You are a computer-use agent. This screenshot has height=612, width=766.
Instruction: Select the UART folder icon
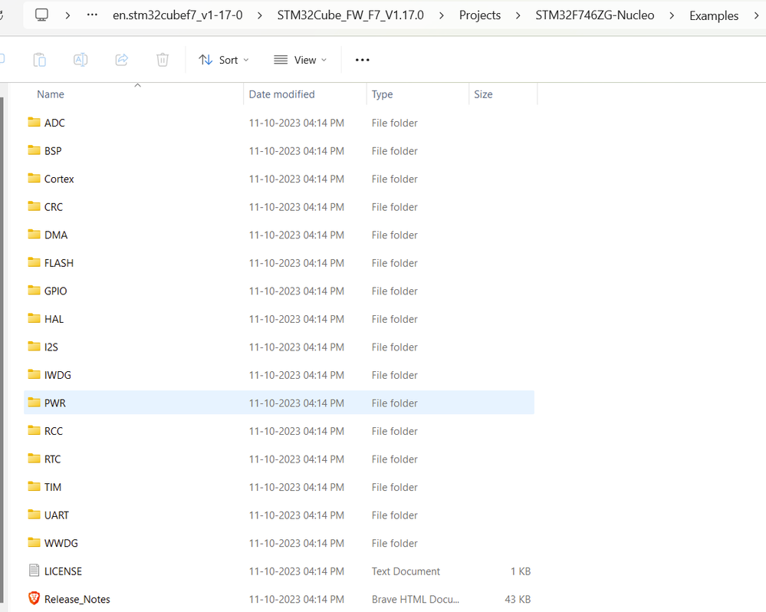click(x=35, y=515)
